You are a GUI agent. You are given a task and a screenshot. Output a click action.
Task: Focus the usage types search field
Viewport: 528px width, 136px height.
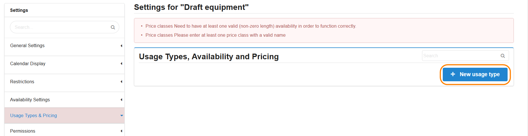click(x=460, y=56)
